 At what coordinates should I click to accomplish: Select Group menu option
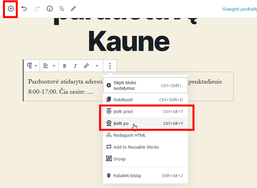(x=145, y=159)
